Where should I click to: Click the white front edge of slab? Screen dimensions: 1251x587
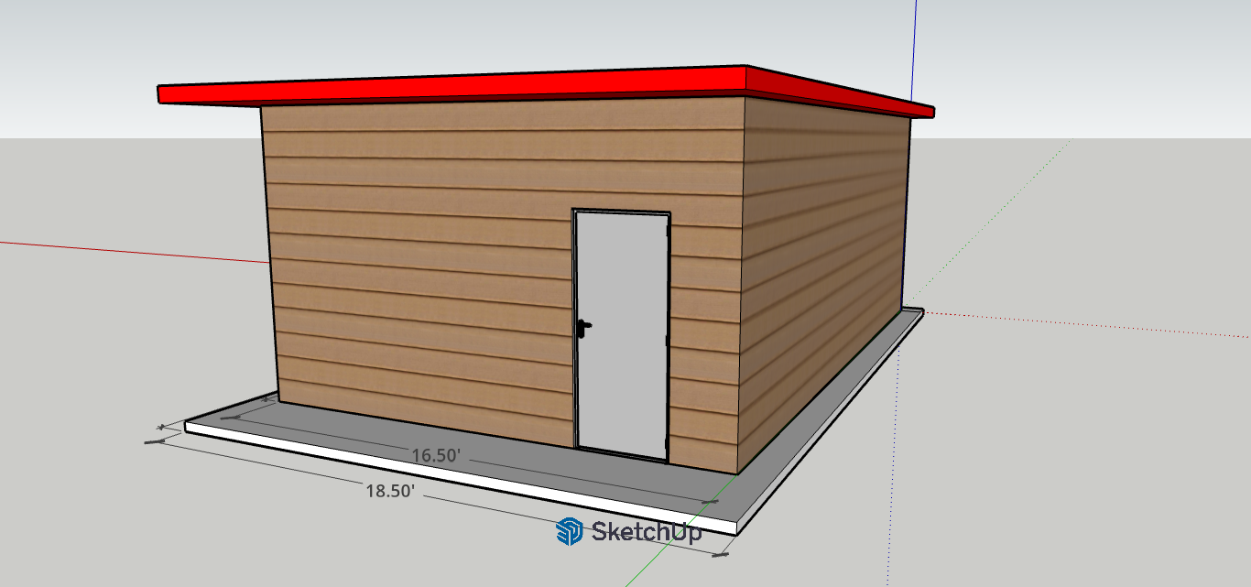[458, 476]
